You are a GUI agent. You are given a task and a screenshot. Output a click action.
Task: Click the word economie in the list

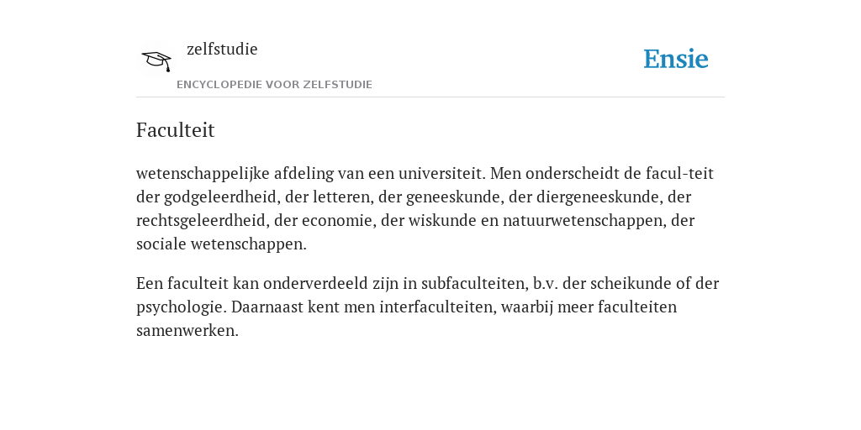pyautogui.click(x=336, y=221)
